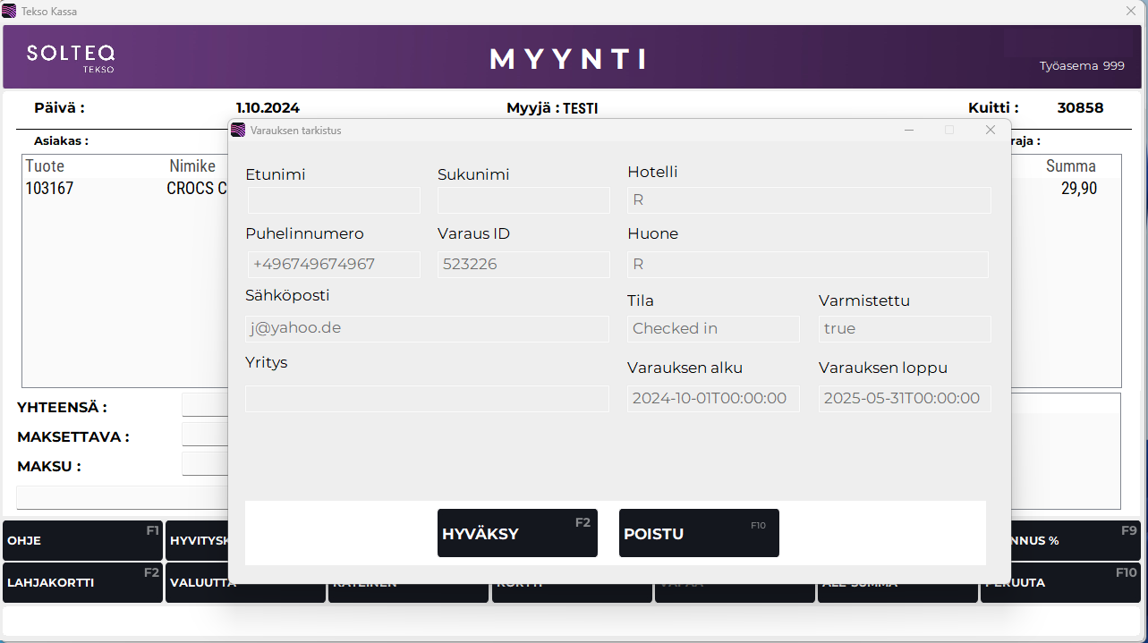Click the Solteq Tekso logo

pos(71,57)
